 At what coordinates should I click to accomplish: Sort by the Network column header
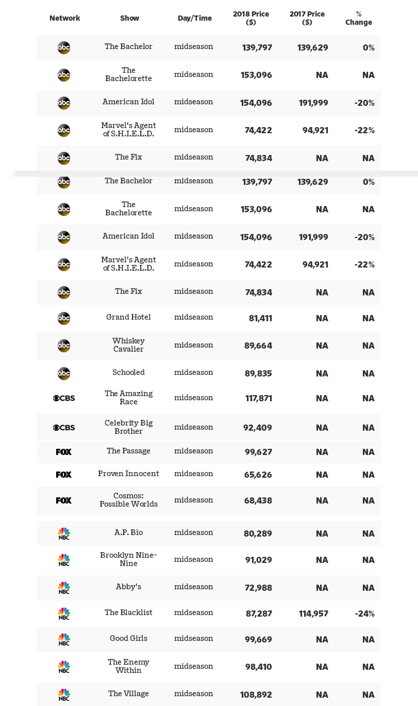pos(64,18)
